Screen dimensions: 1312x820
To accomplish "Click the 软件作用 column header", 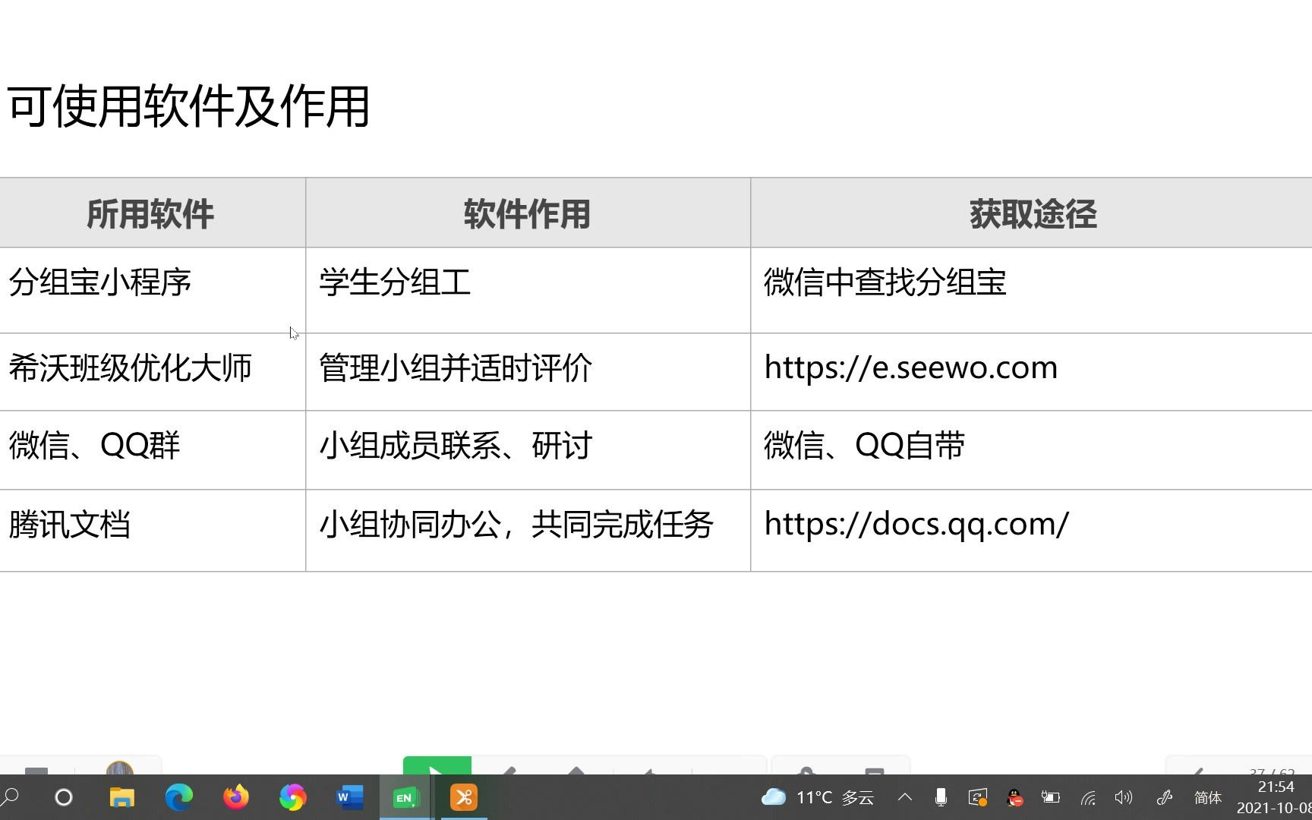I will point(528,214).
